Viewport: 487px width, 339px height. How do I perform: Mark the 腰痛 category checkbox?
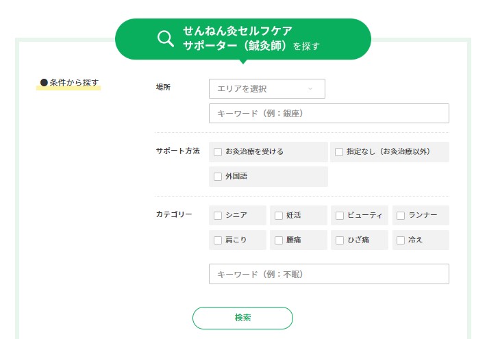point(279,240)
